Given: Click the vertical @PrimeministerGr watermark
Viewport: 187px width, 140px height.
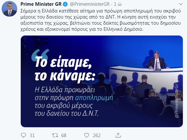Looking at the screenshot, I should click(177, 101).
